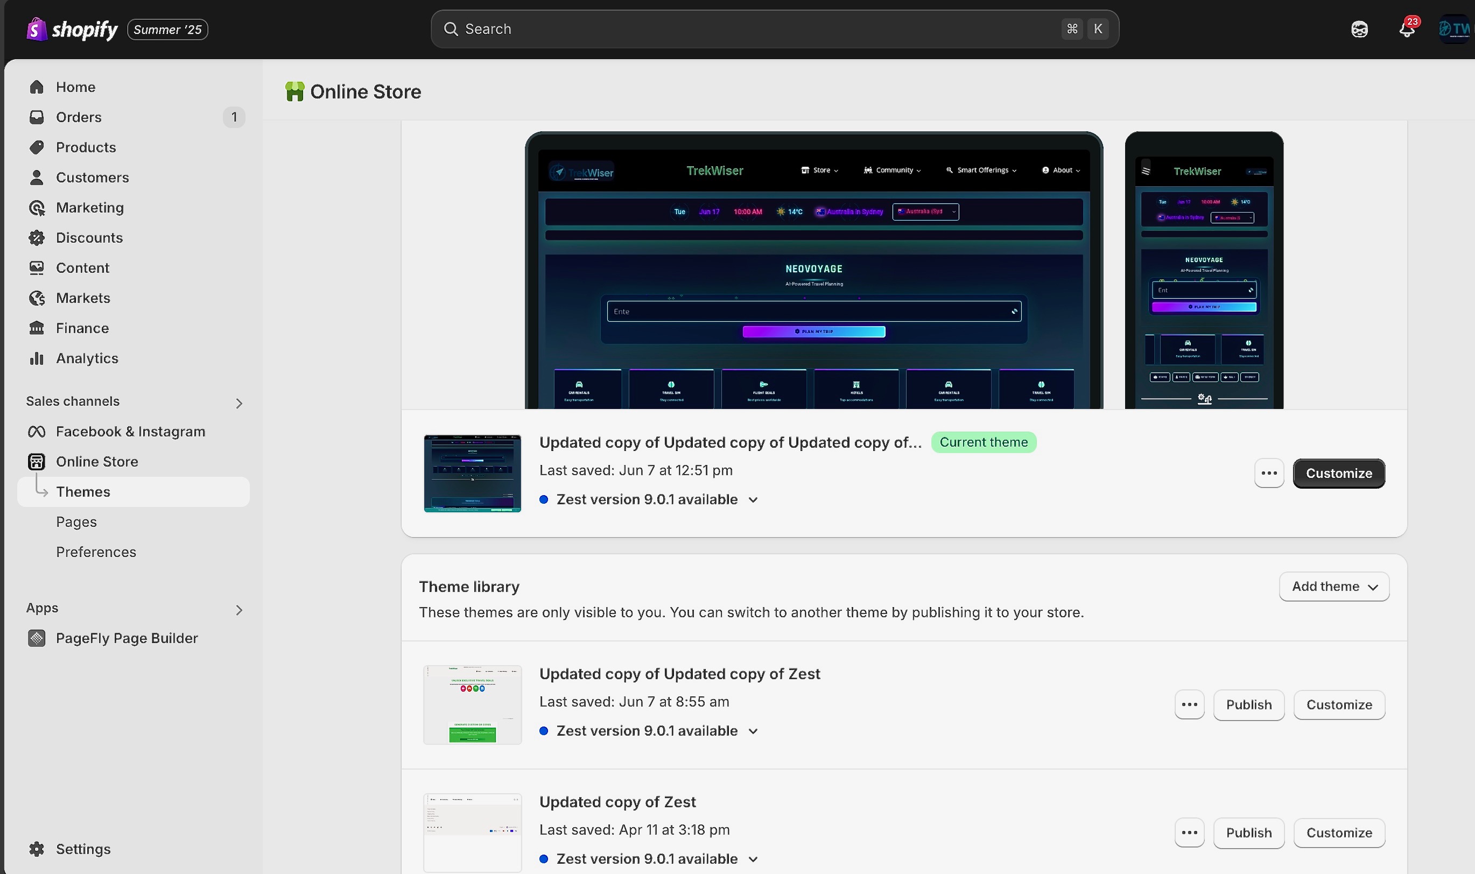Open the Sidekick assistant icon
1475x874 pixels.
(1359, 29)
